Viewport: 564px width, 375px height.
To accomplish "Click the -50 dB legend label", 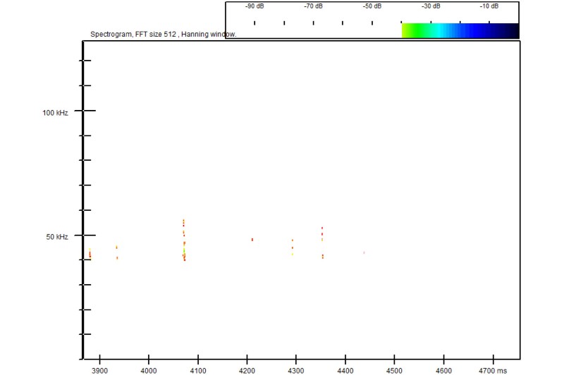I will coord(372,6).
